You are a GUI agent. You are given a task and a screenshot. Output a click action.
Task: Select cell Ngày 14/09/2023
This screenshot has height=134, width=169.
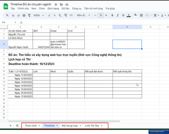(20, 86)
